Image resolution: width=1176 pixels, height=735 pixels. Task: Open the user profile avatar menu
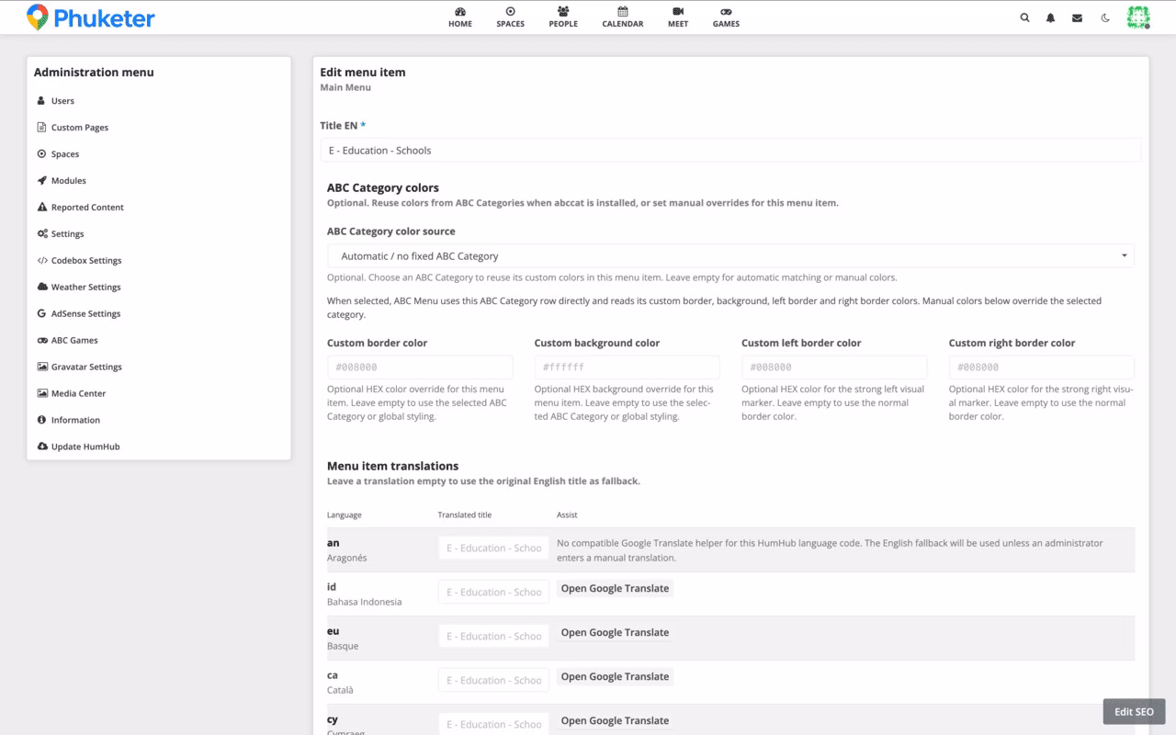[1138, 17]
